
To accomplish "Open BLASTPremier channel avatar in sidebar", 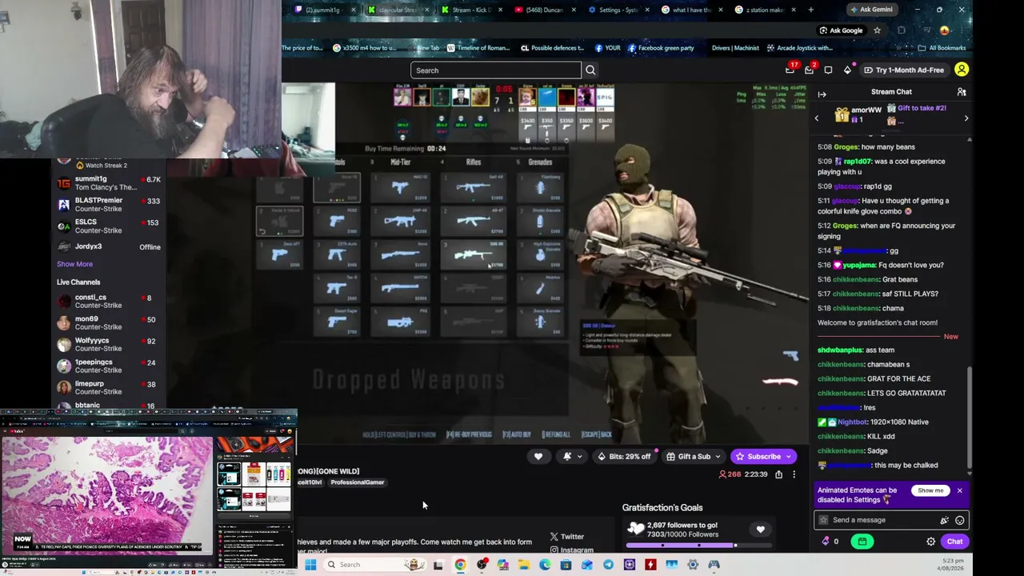I will [x=64, y=205].
